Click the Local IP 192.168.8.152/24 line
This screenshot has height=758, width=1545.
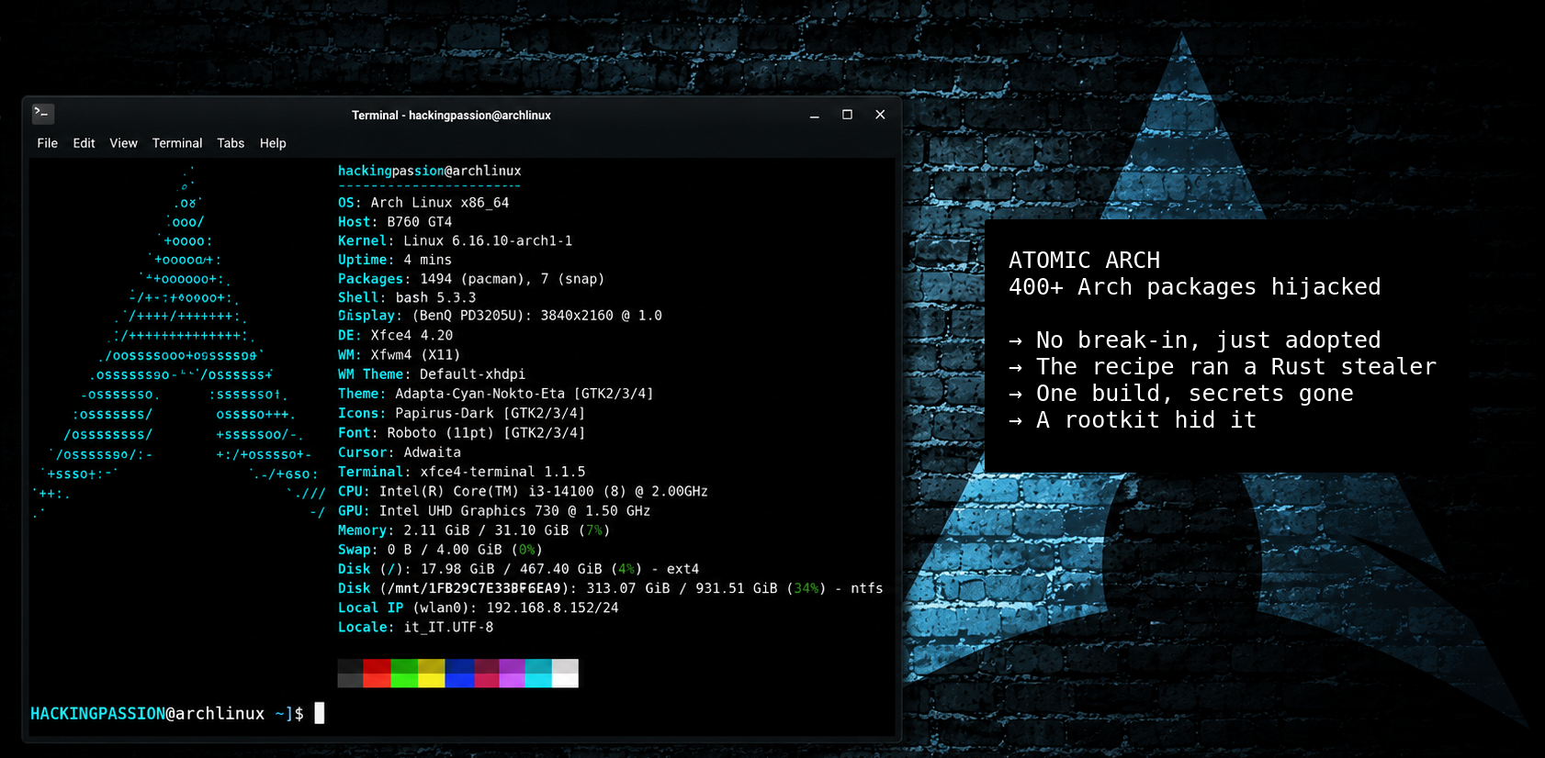(x=478, y=608)
